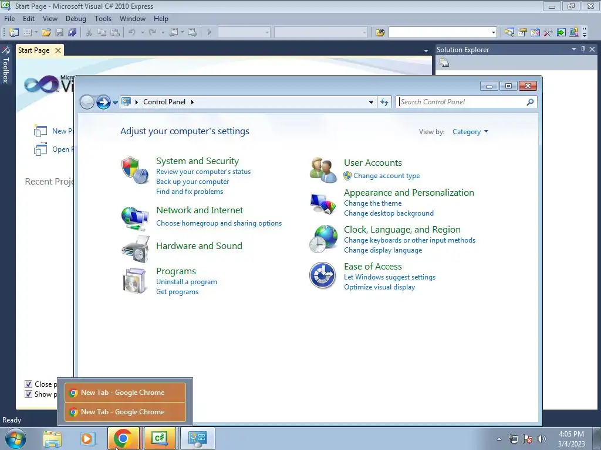Open the Debug menu

tap(76, 18)
